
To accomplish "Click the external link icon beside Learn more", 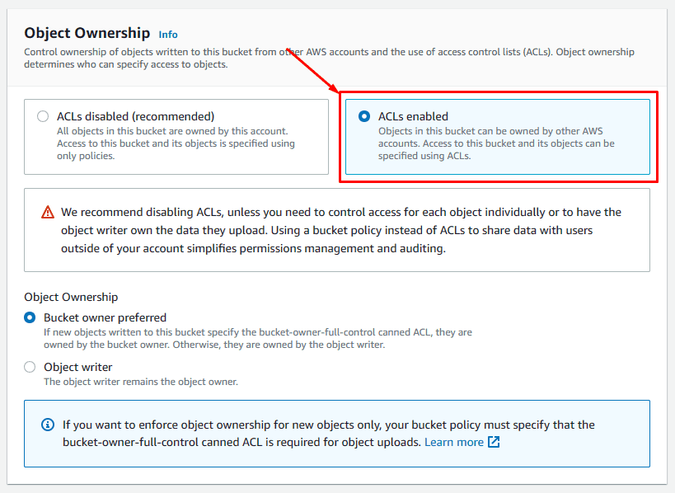I will 495,442.
